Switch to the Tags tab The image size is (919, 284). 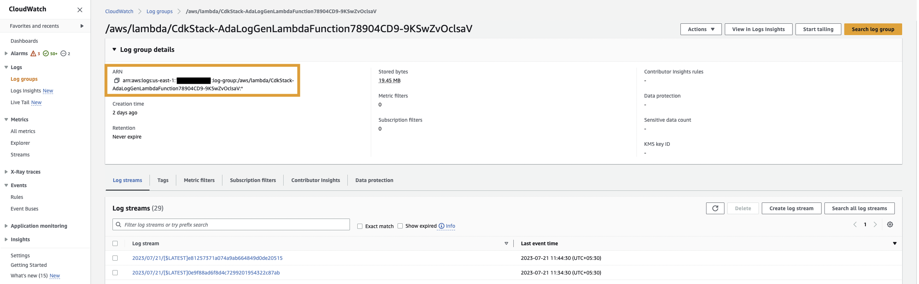click(163, 180)
